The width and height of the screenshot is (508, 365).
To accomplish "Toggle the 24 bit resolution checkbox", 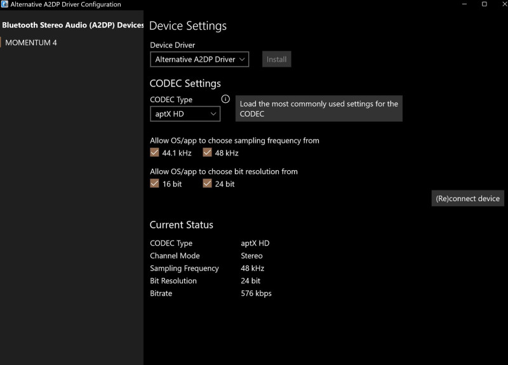I will point(207,183).
